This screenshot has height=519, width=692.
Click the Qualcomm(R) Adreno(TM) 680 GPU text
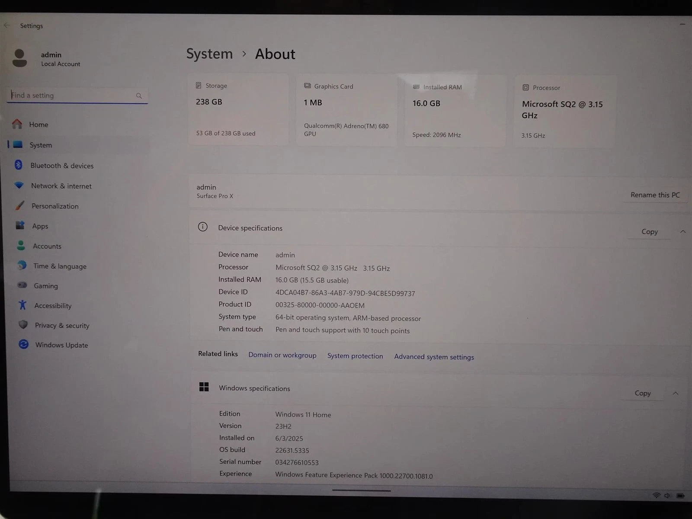click(346, 130)
